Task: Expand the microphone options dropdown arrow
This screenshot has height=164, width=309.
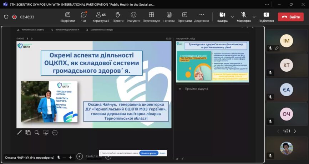Action: click(x=254, y=17)
